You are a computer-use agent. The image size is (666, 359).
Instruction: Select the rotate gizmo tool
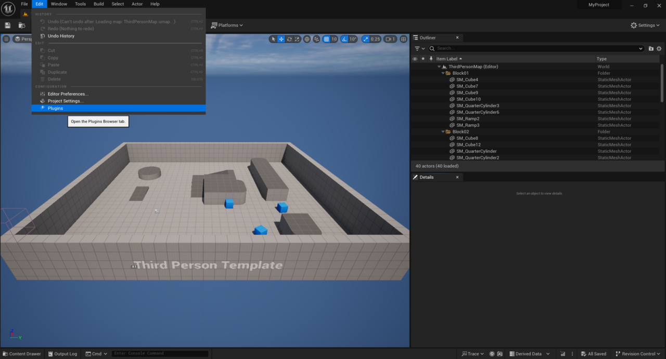(x=289, y=39)
